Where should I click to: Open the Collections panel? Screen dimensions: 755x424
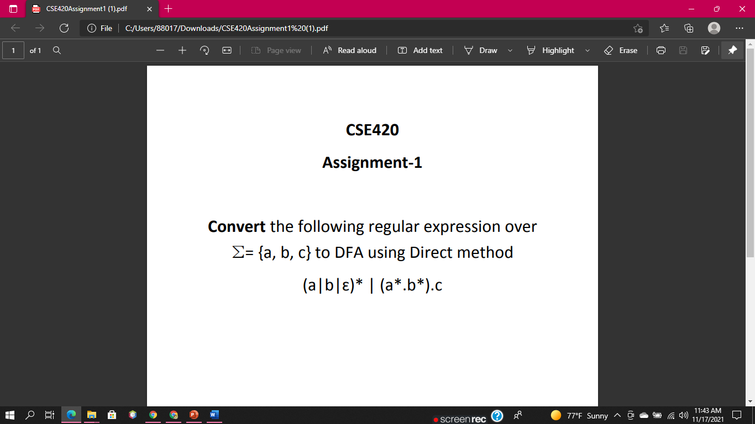[689, 28]
